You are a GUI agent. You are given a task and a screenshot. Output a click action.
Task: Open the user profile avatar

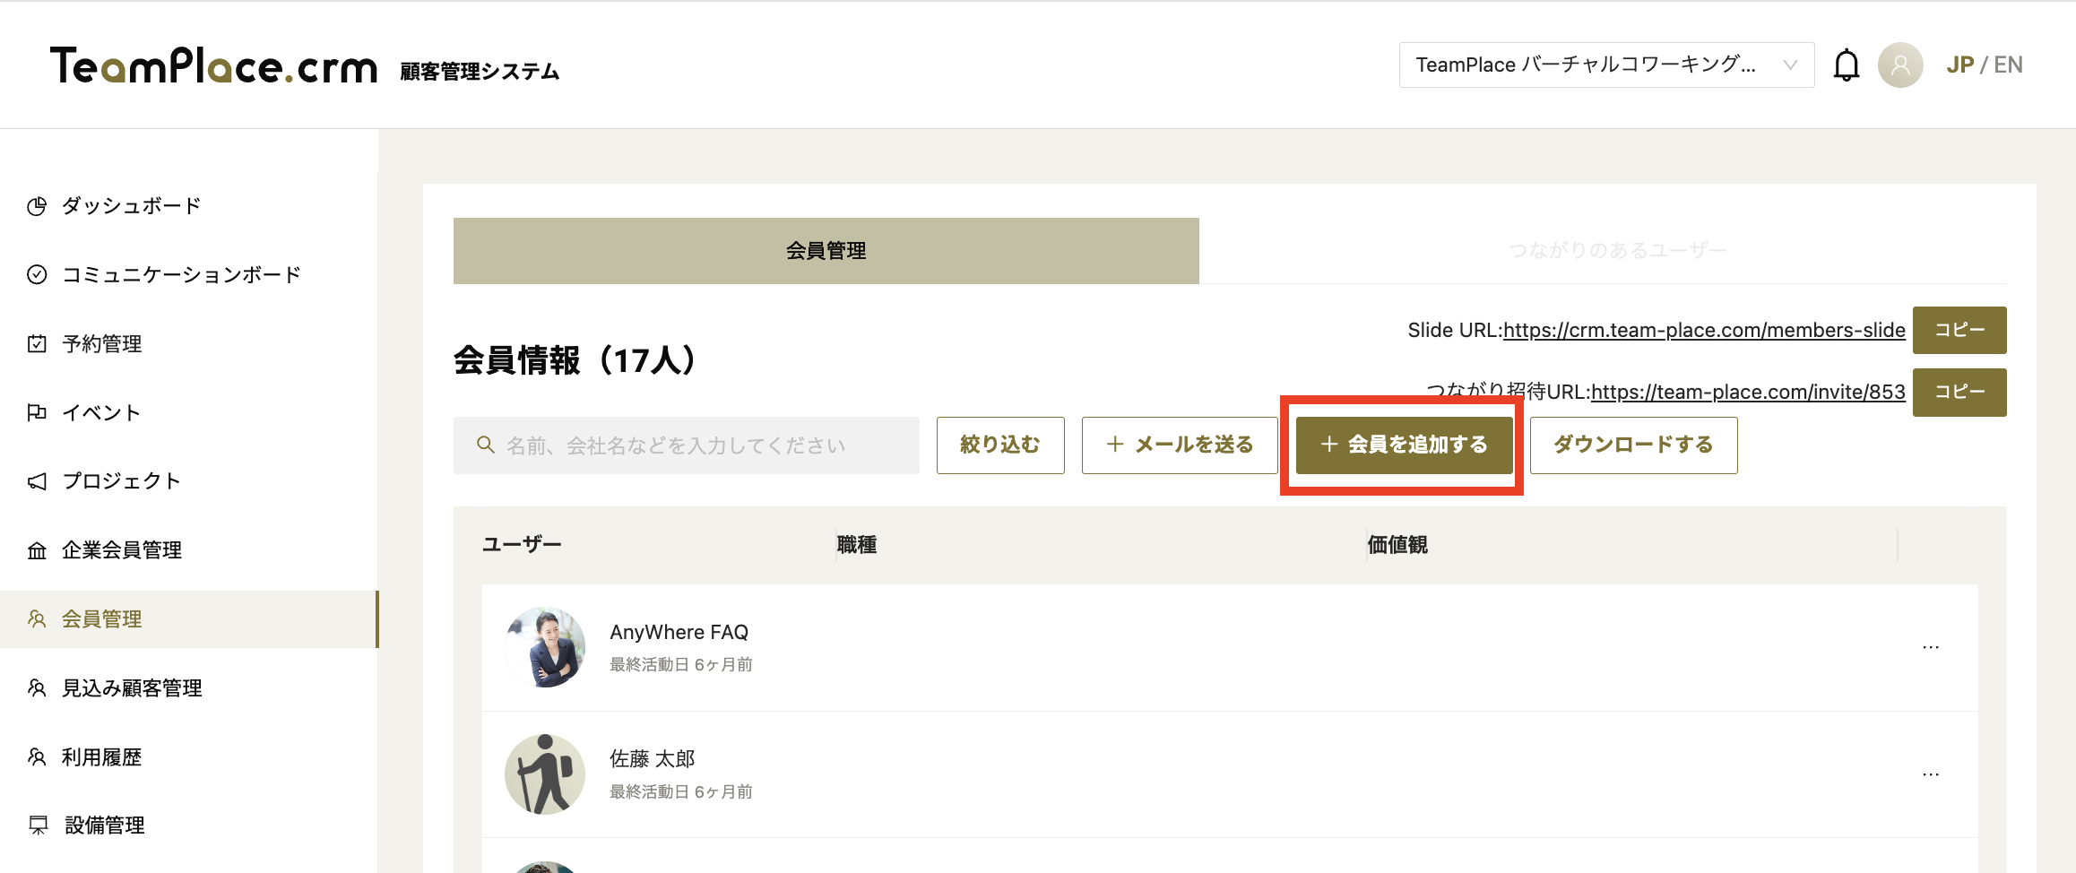(1900, 65)
